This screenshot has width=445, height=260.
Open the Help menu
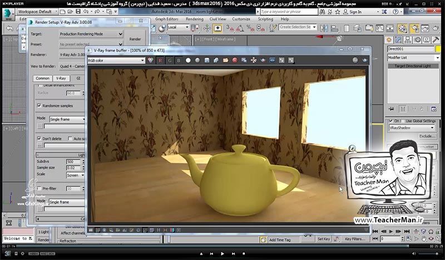click(x=285, y=19)
